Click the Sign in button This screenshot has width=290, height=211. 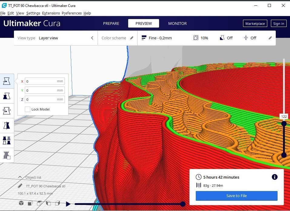(278, 24)
